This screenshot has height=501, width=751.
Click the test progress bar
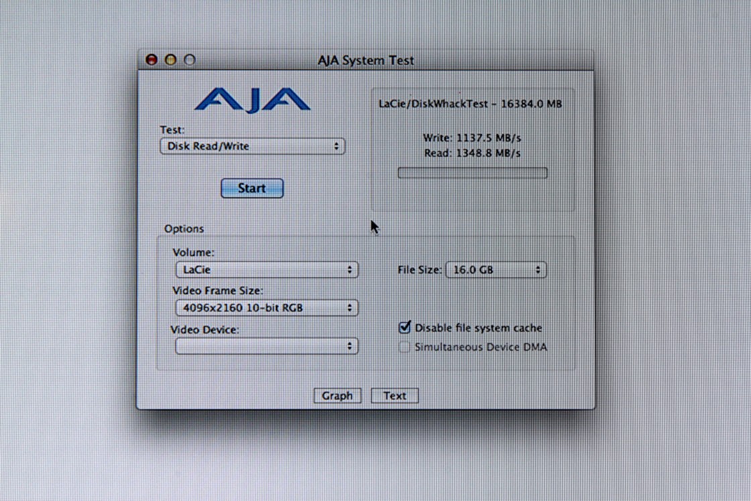(x=472, y=173)
